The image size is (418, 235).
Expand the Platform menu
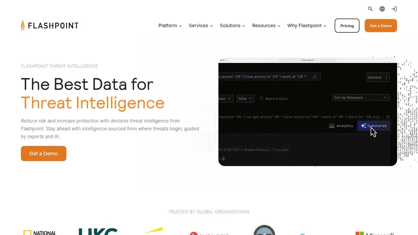point(170,25)
